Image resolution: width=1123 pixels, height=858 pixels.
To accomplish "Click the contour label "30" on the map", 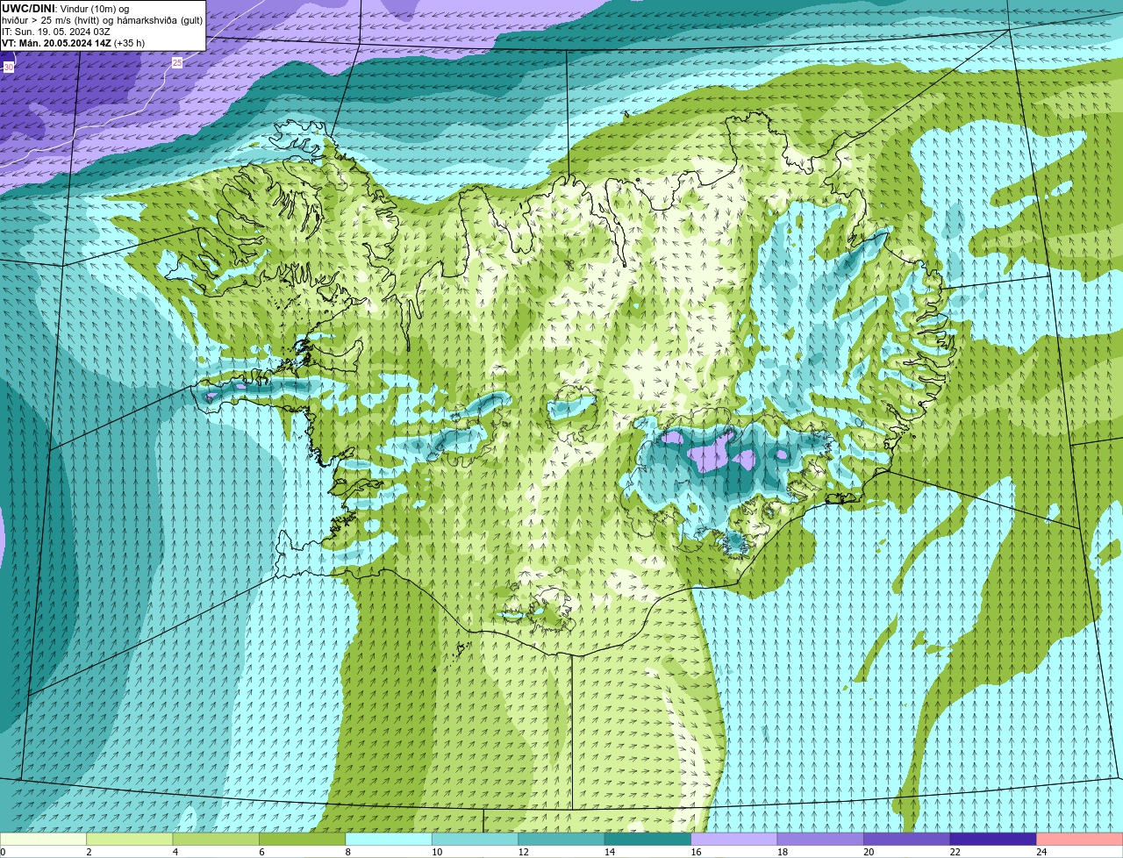I will coord(9,67).
